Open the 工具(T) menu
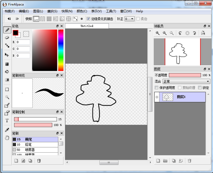 point(111,11)
